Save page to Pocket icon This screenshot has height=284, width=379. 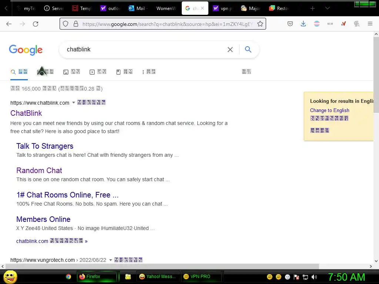click(290, 24)
